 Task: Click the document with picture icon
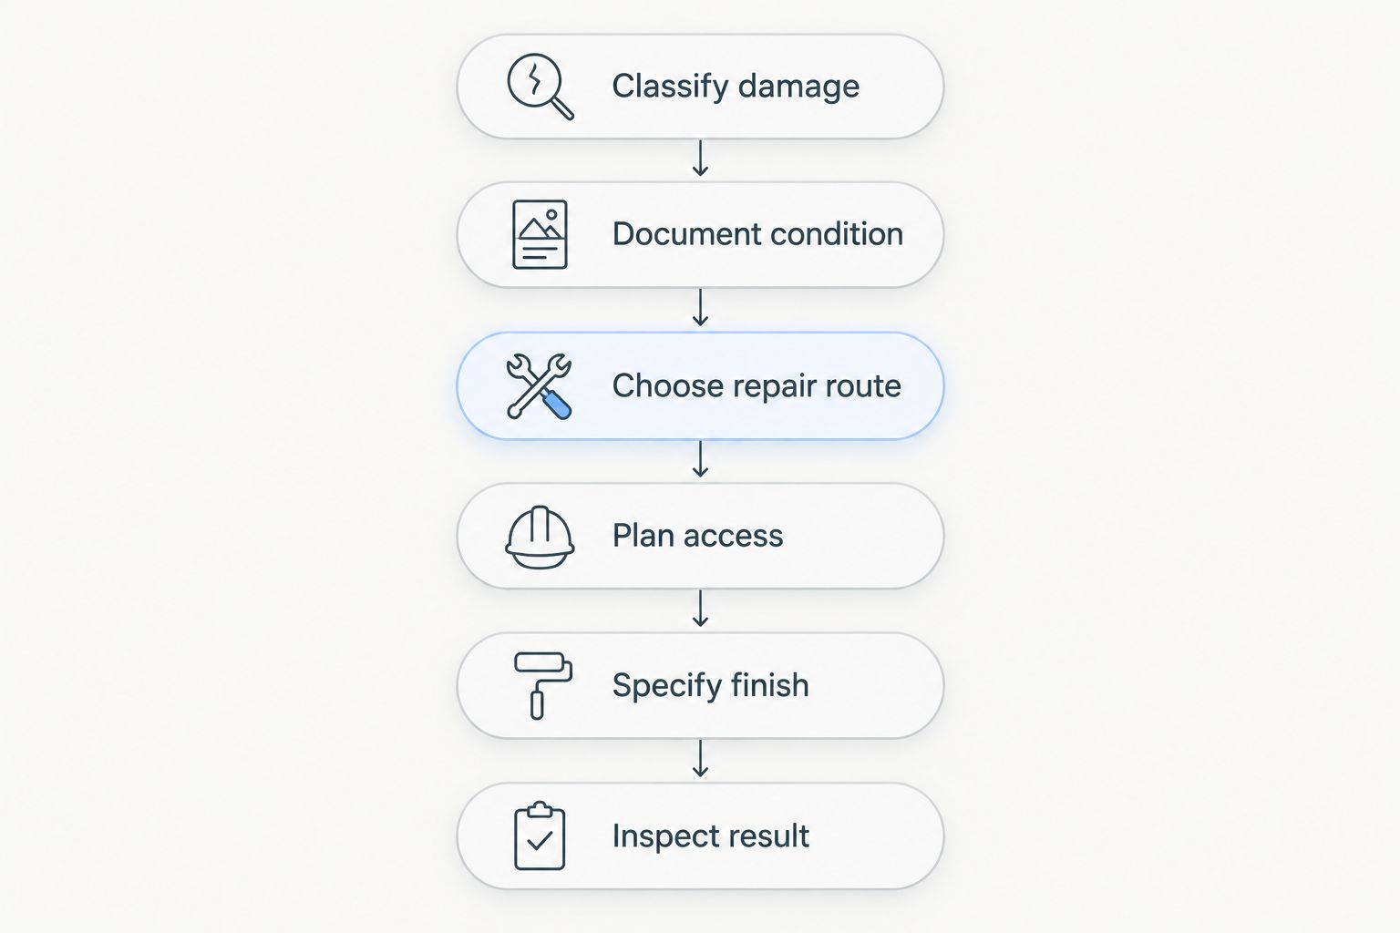tap(540, 235)
